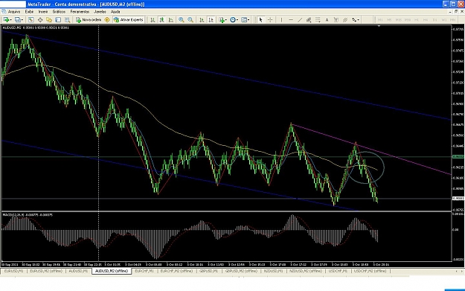
Task: Open the Strategy Tester icon
Action: pos(67,19)
